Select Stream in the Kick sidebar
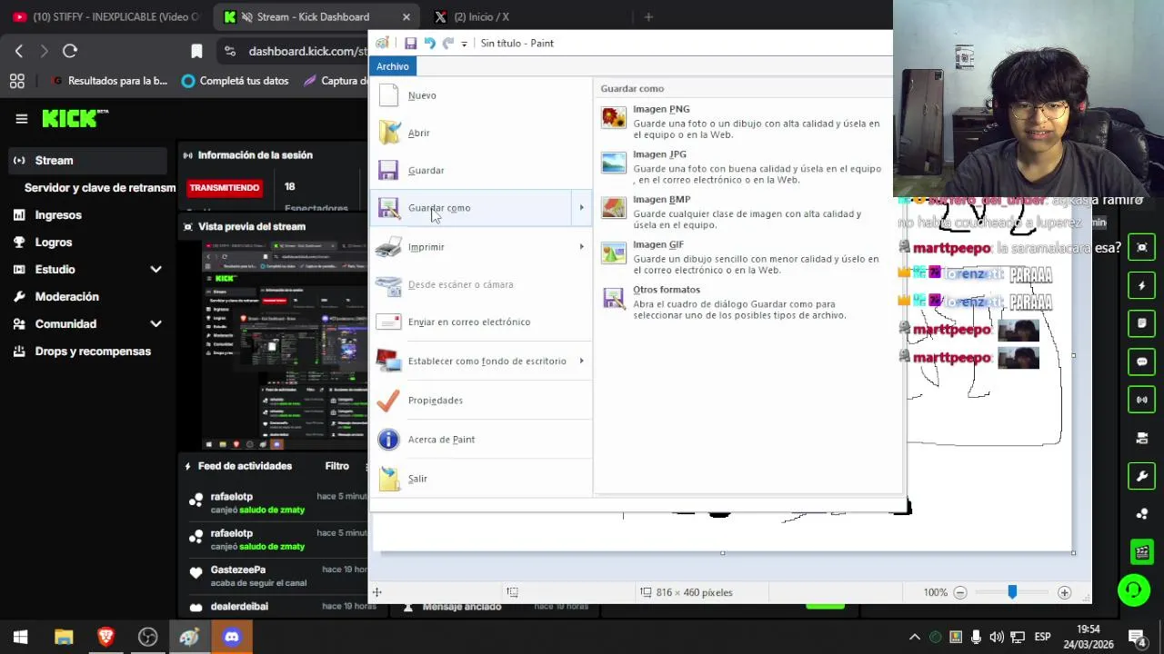The image size is (1164, 654). tap(87, 161)
